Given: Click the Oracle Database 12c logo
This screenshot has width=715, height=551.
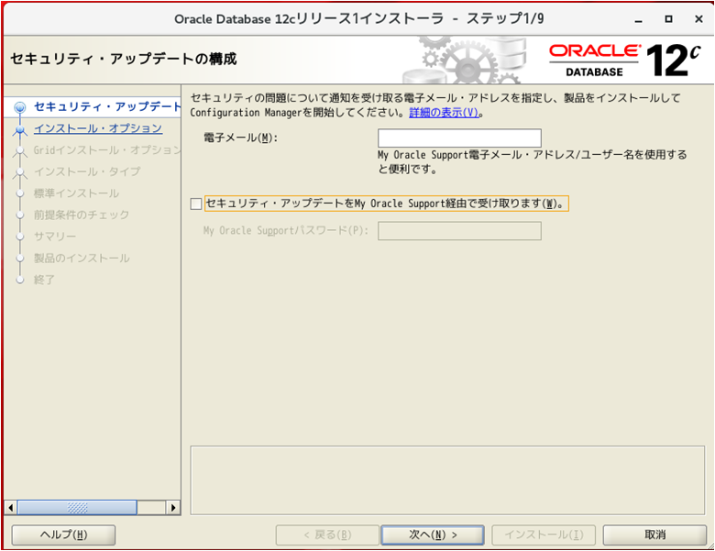Looking at the screenshot, I should [x=624, y=61].
